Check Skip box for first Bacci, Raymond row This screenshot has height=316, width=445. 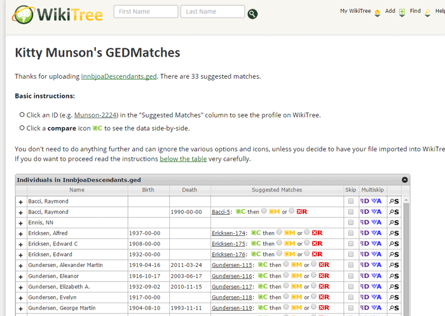(351, 202)
